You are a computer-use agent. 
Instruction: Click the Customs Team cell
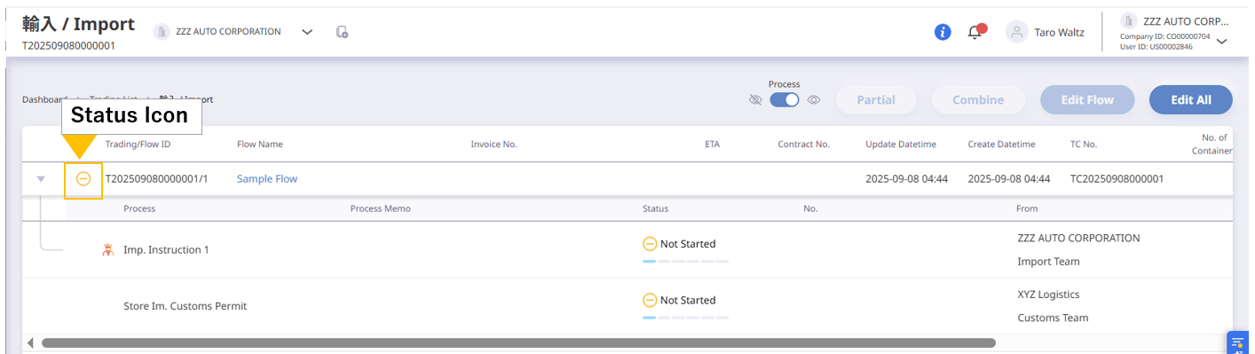coord(1053,318)
